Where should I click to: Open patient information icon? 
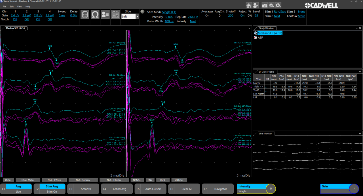(105, 14)
